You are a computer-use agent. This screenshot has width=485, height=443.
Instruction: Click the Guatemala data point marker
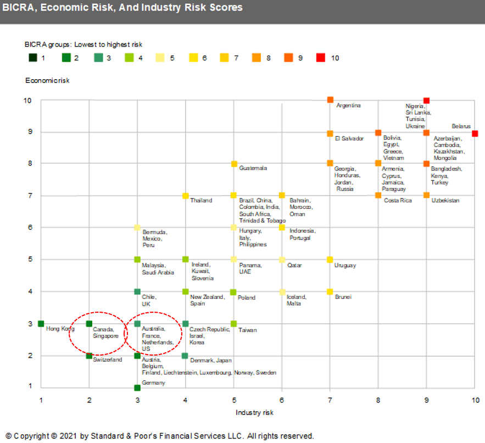[x=234, y=164]
